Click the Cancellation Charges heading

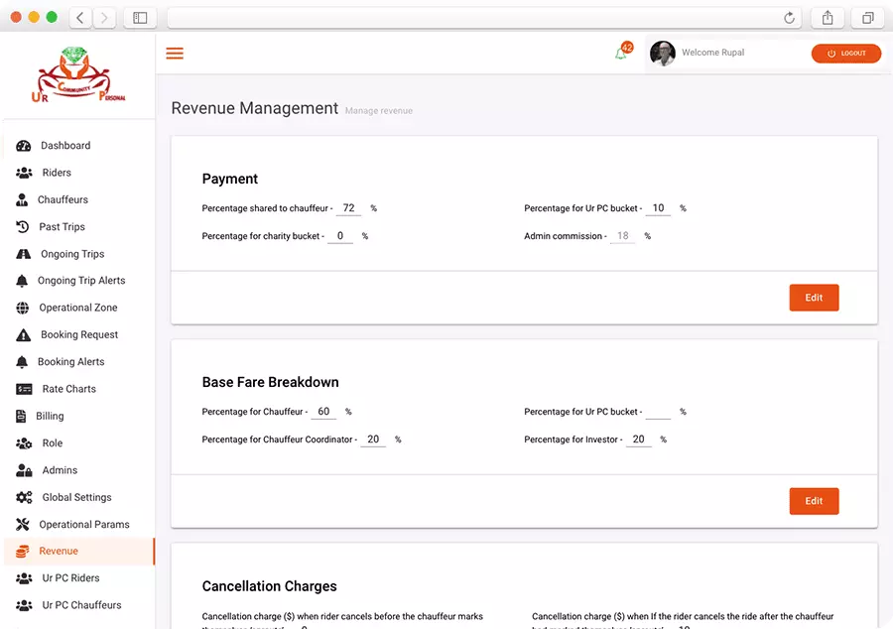[269, 586]
